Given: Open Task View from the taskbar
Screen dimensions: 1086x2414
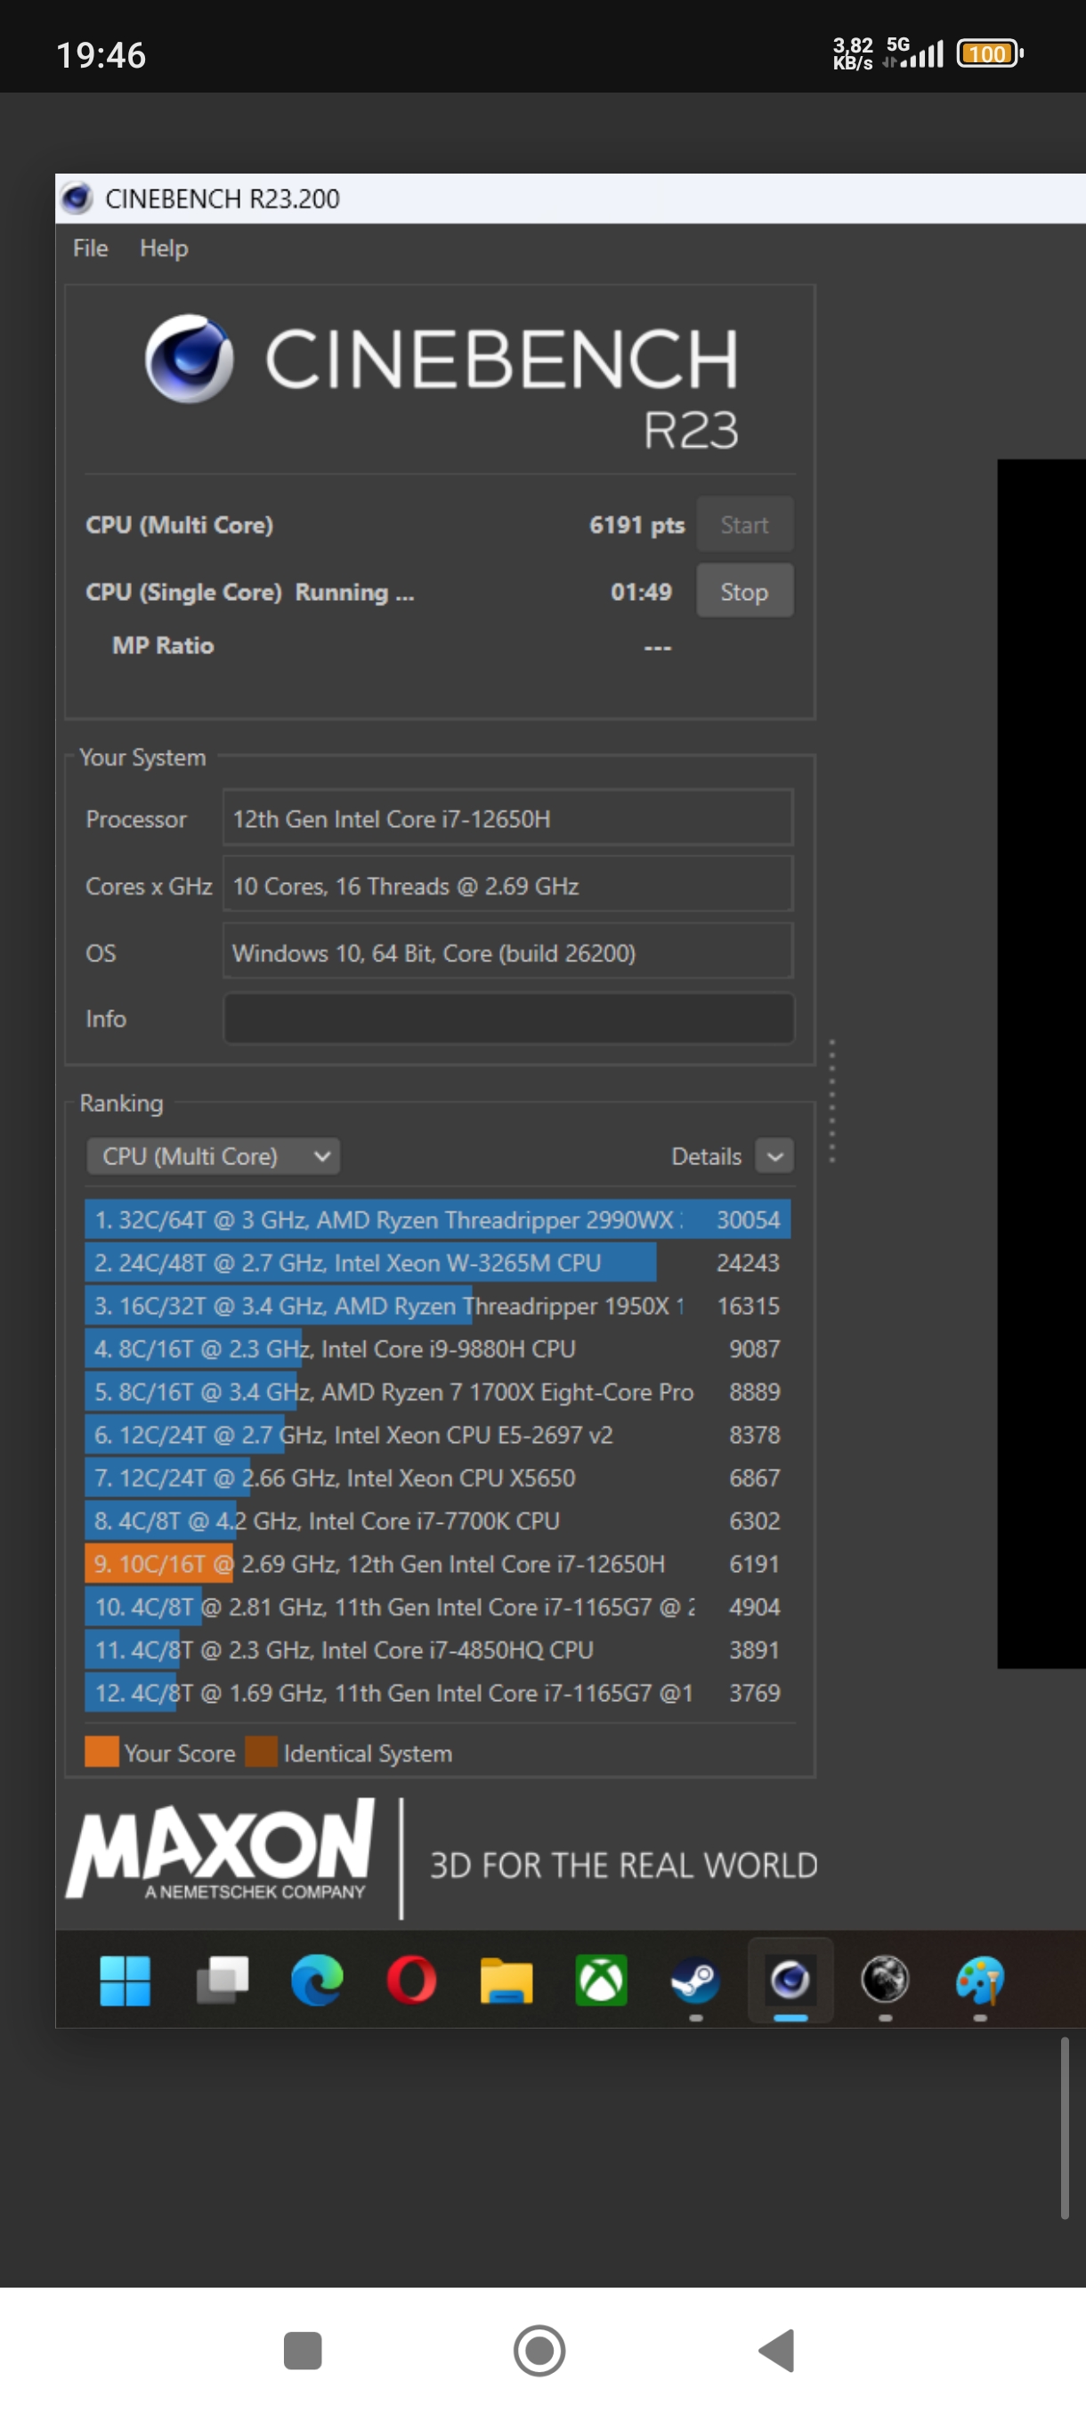Looking at the screenshot, I should coord(222,1981).
